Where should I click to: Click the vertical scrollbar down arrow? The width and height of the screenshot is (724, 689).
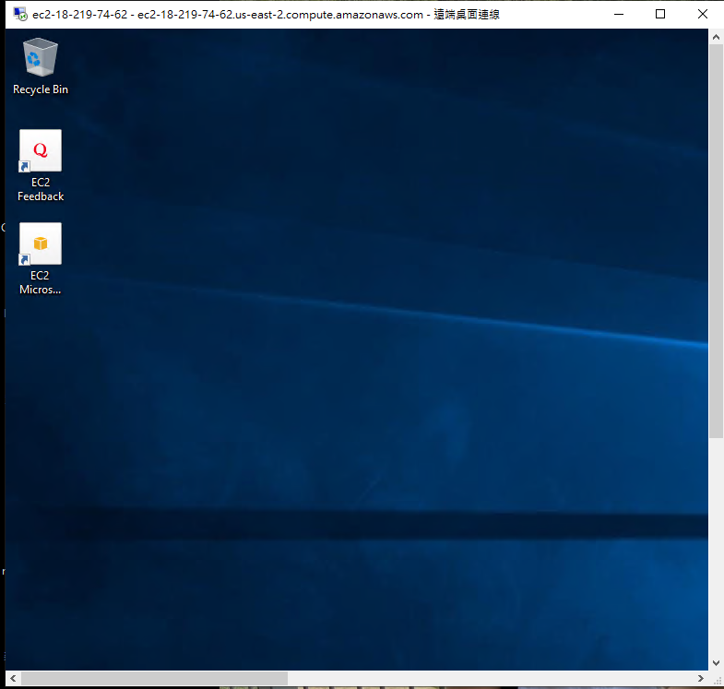click(x=716, y=663)
